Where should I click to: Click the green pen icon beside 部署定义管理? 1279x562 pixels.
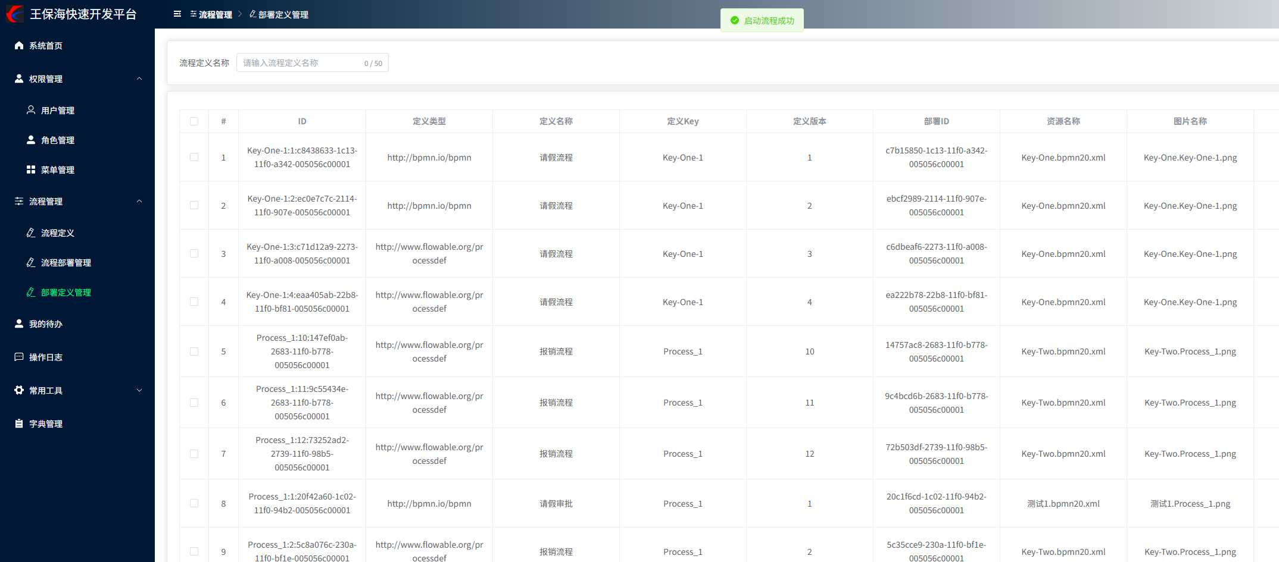click(x=31, y=292)
